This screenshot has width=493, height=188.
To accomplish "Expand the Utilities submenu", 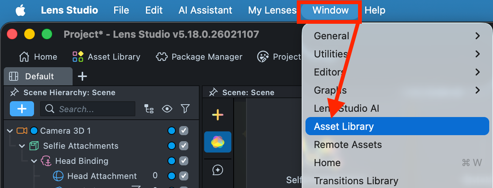I will click(x=397, y=54).
